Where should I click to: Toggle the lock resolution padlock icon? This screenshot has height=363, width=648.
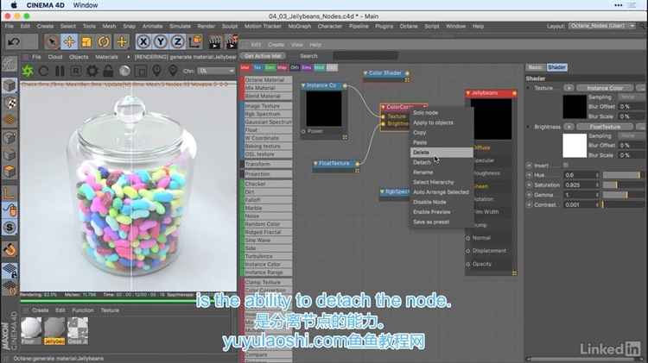click(x=108, y=71)
